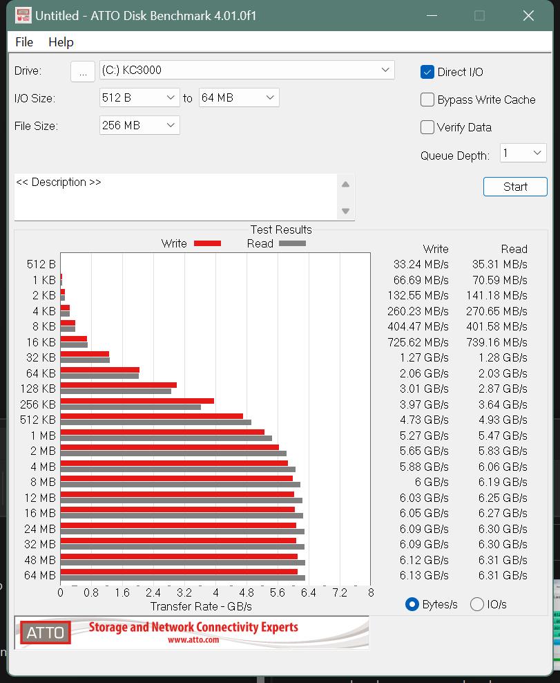Screen dimensions: 560x683
Task: Start the benchmark
Action: 515,187
